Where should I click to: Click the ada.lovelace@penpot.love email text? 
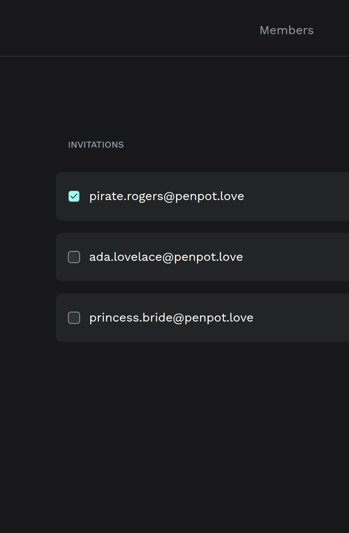[166, 257]
